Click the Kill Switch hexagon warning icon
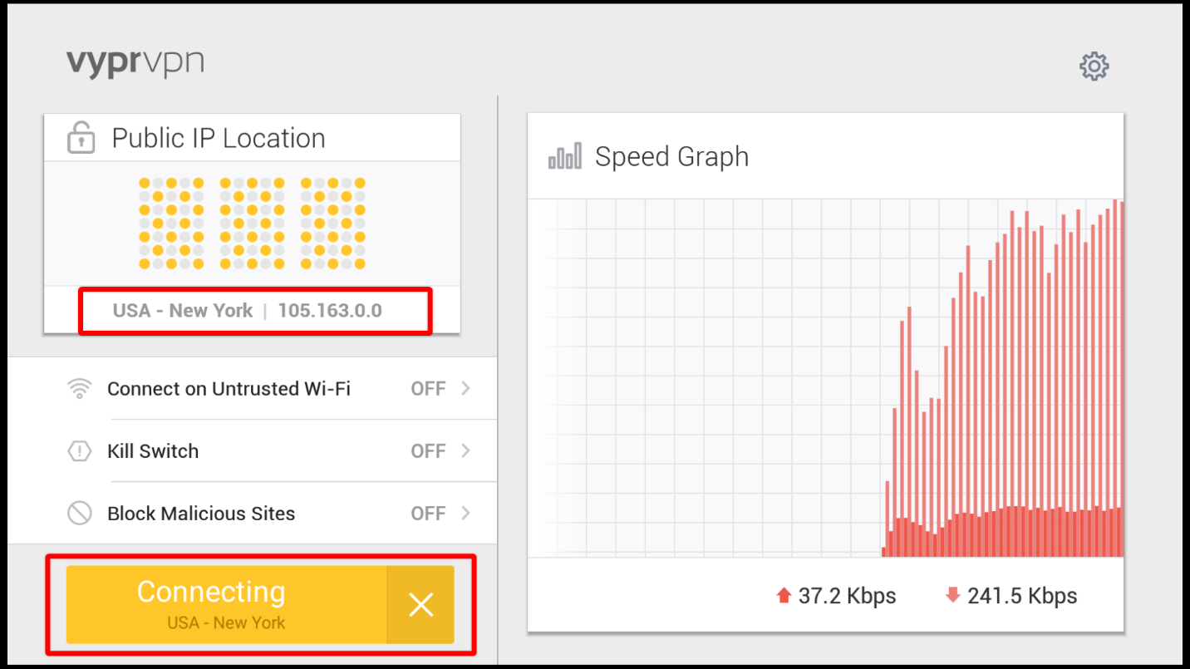 (79, 451)
